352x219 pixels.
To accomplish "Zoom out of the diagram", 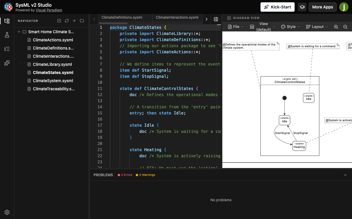I will [x=345, y=27].
